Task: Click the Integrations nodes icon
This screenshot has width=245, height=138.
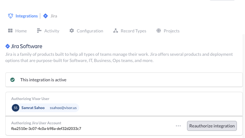Action: click(x=11, y=16)
